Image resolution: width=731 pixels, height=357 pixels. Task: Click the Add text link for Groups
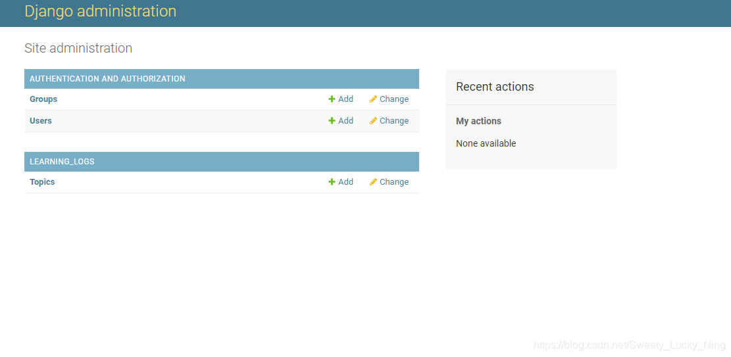(x=346, y=99)
